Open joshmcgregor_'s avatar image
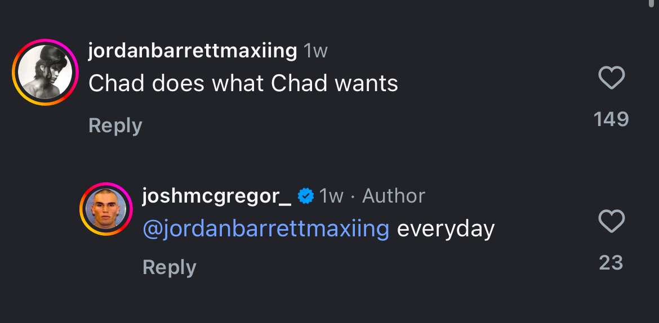The width and height of the screenshot is (659, 323). pos(106,209)
